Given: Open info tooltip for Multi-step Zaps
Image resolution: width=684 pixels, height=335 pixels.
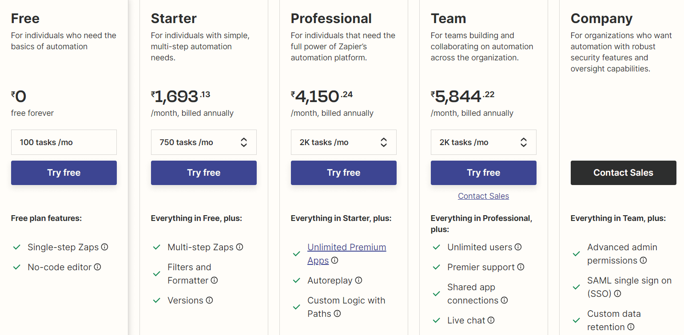Looking at the screenshot, I should 239,247.
